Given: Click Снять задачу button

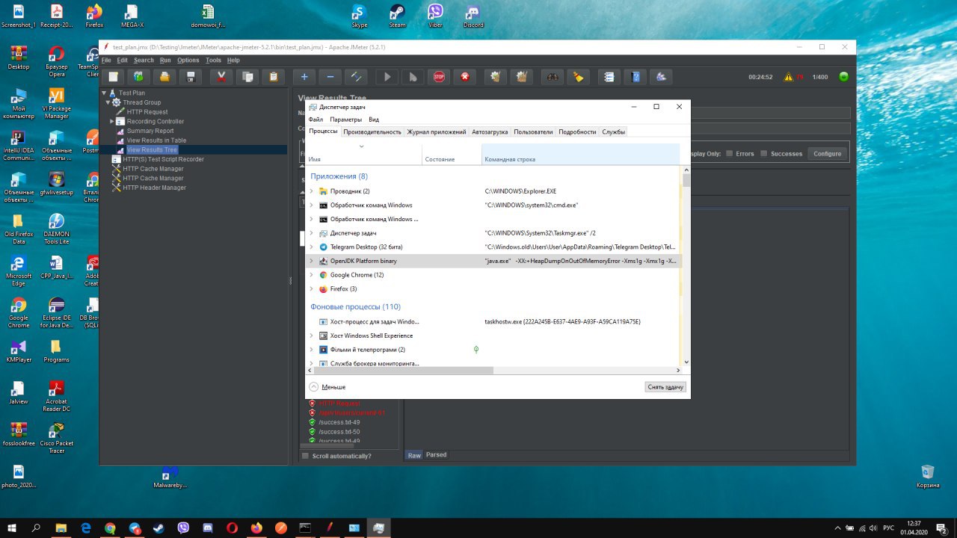Looking at the screenshot, I should (665, 387).
